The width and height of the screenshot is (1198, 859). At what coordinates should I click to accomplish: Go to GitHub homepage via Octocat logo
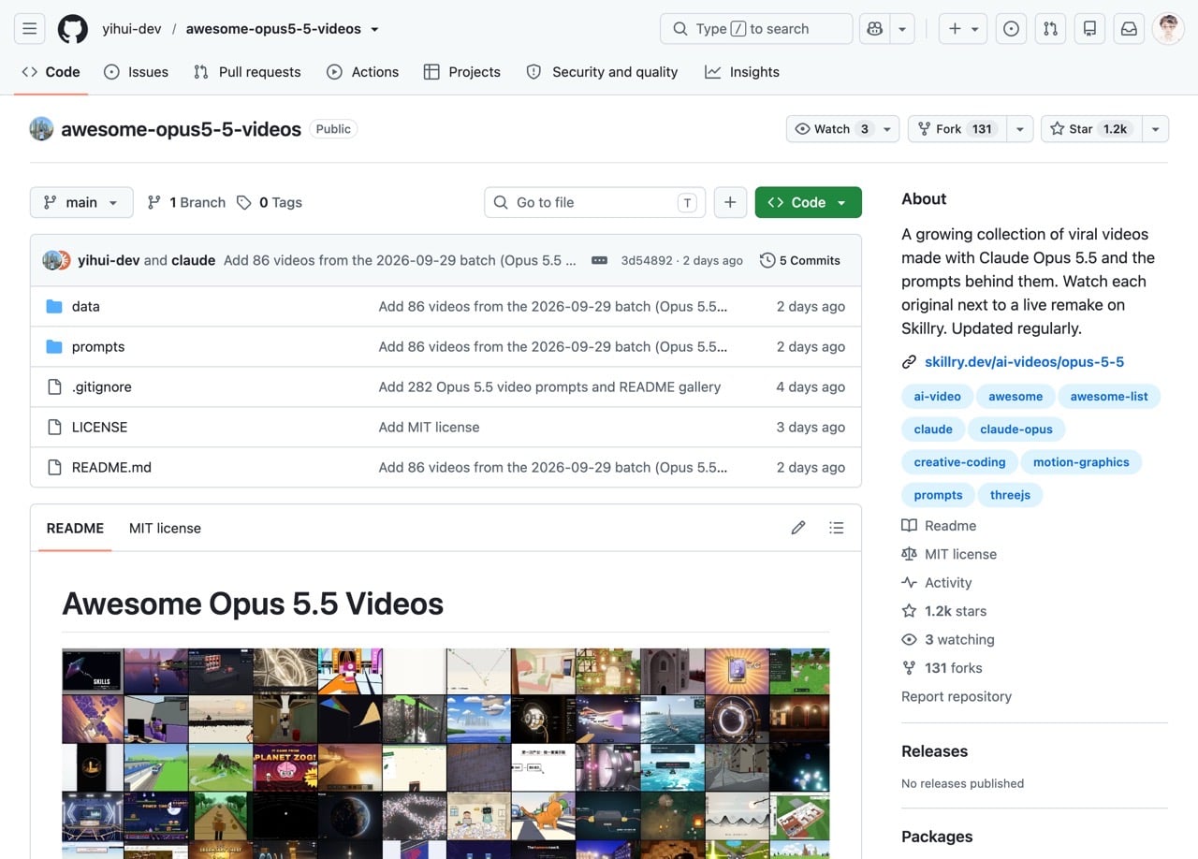[73, 29]
